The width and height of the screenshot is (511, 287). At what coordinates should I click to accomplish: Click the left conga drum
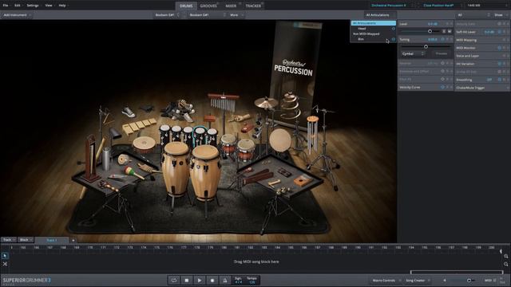[176, 169]
